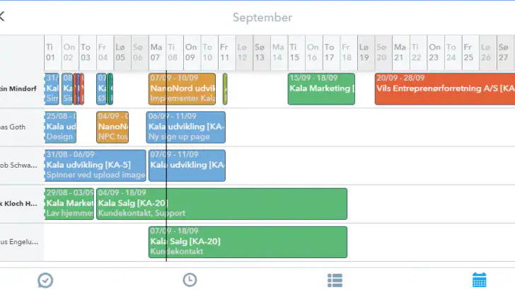The image size is (515, 290).
Task: Go back with the top-left arrow
Action: (2, 16)
